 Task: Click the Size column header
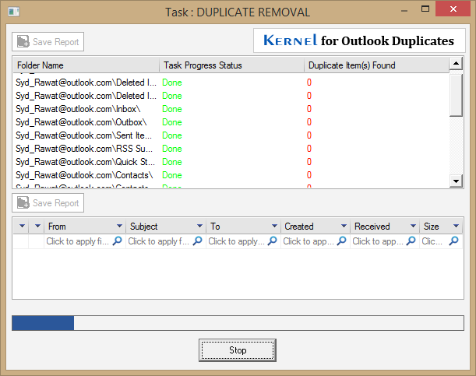(441, 227)
